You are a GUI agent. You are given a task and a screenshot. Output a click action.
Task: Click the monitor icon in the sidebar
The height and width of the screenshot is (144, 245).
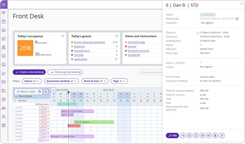click(x=4, y=64)
